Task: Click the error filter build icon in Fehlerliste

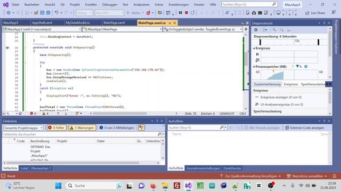Action: point(141,128)
